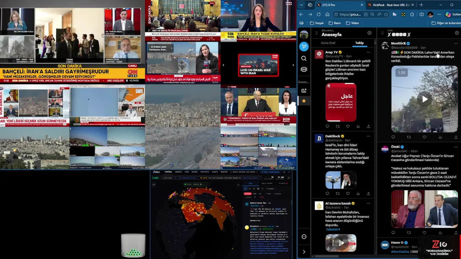
Task: Open the PORTFOLIO tab in Glint
Action: pyautogui.click(x=205, y=172)
